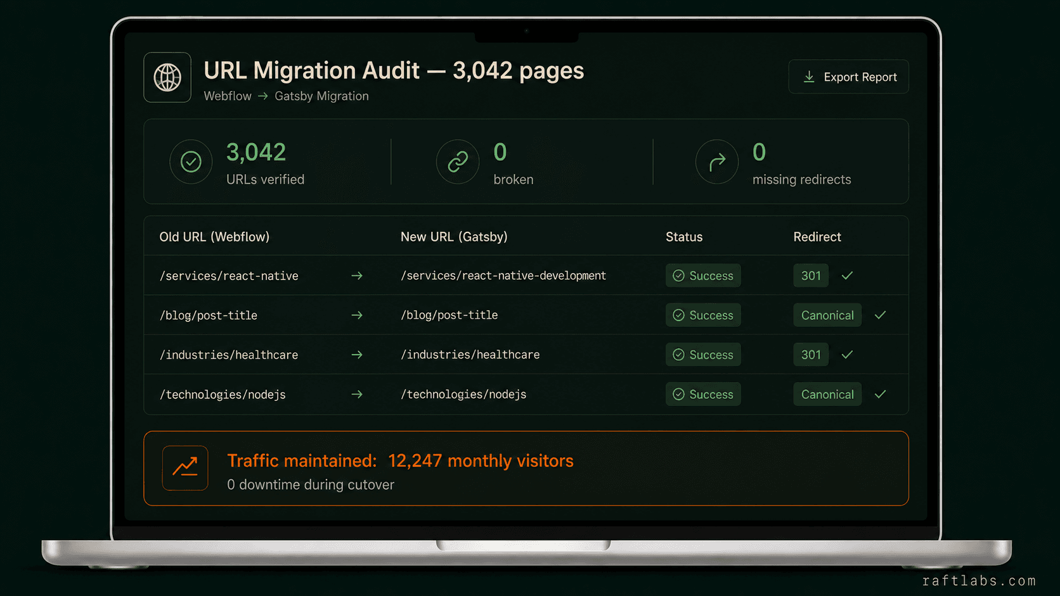Click the checkmark next to 301 in /services/react-native row
Viewport: 1060px width, 596px height.
point(847,276)
